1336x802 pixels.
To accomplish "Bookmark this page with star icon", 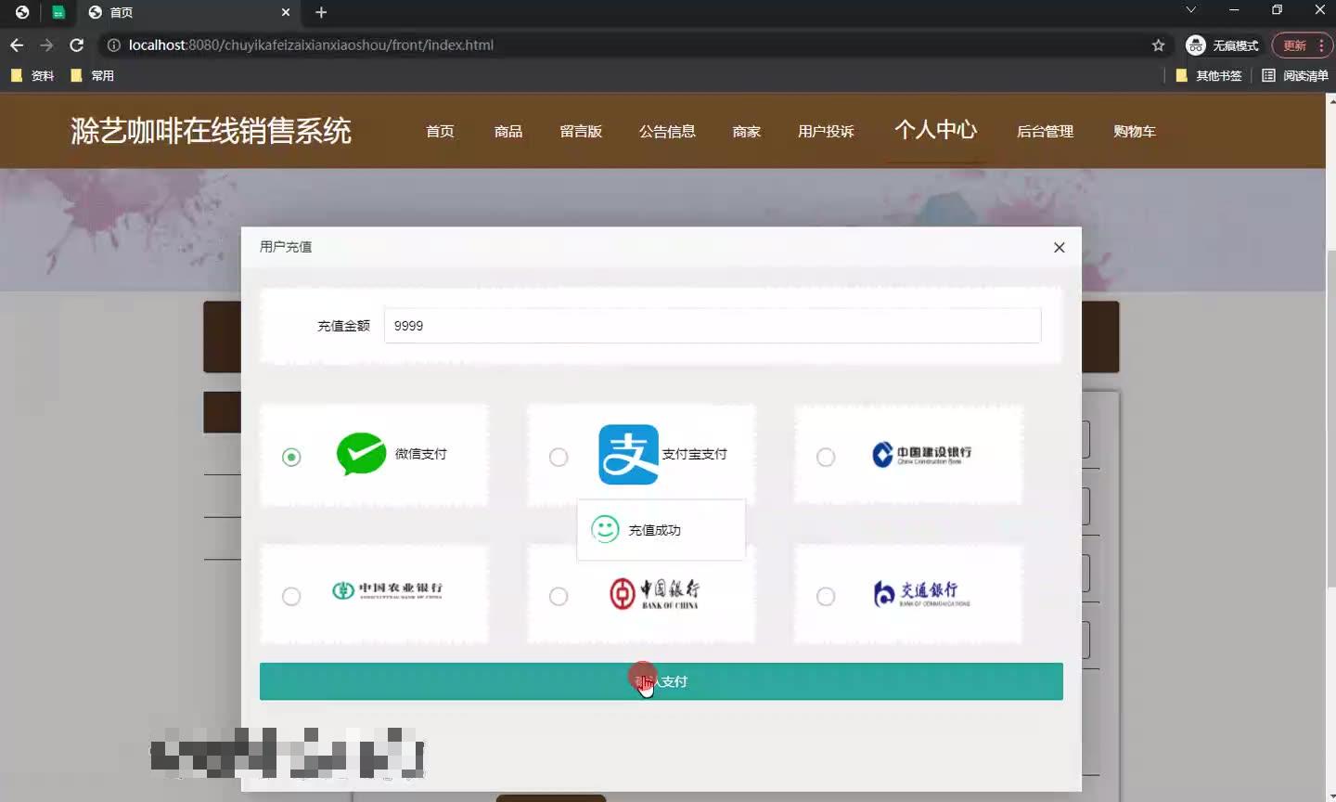I will pyautogui.click(x=1158, y=45).
